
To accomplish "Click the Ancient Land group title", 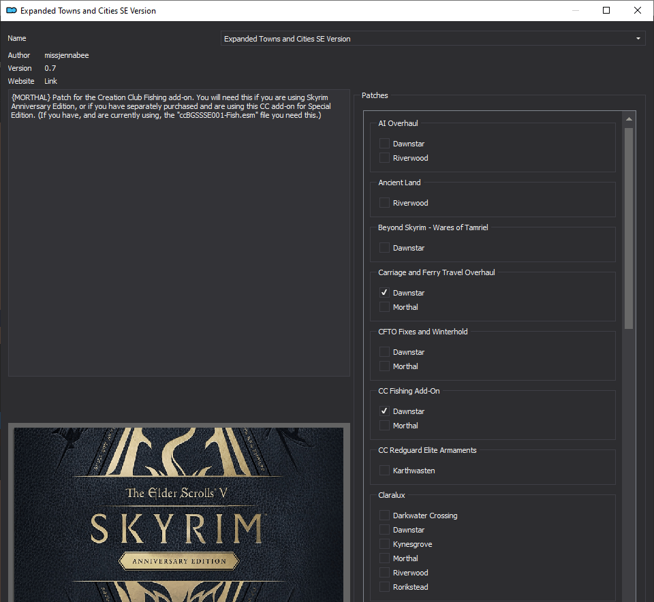I will pos(399,183).
